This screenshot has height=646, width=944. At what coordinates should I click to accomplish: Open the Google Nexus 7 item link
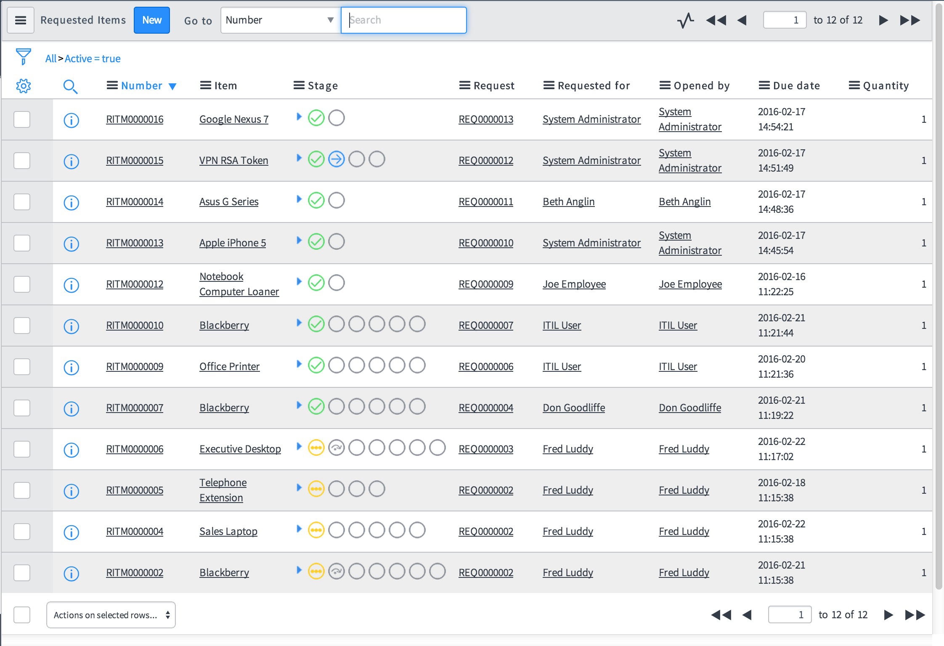point(234,119)
